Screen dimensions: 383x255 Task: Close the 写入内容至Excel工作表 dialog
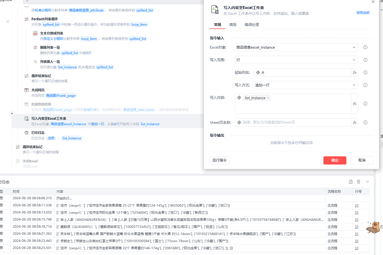(373, 2)
